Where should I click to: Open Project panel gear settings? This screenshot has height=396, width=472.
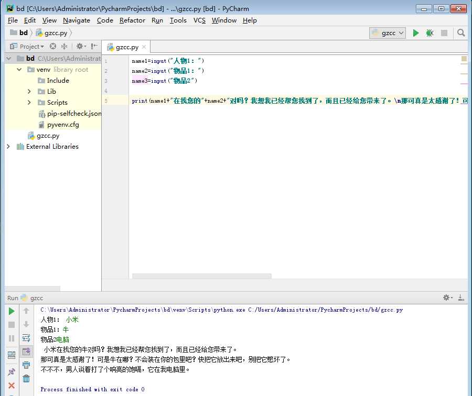[x=81, y=46]
